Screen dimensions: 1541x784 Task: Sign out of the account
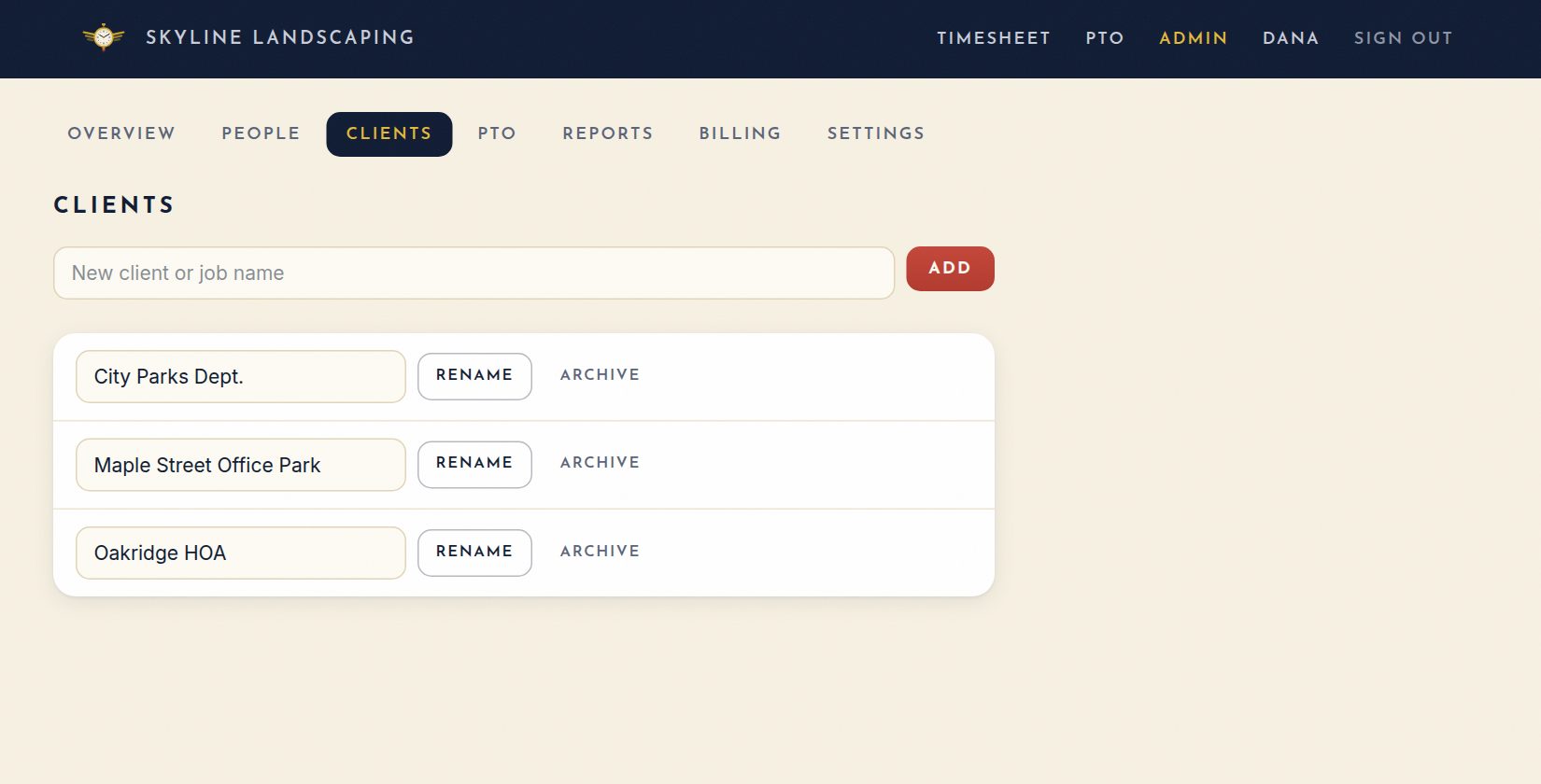pos(1404,38)
